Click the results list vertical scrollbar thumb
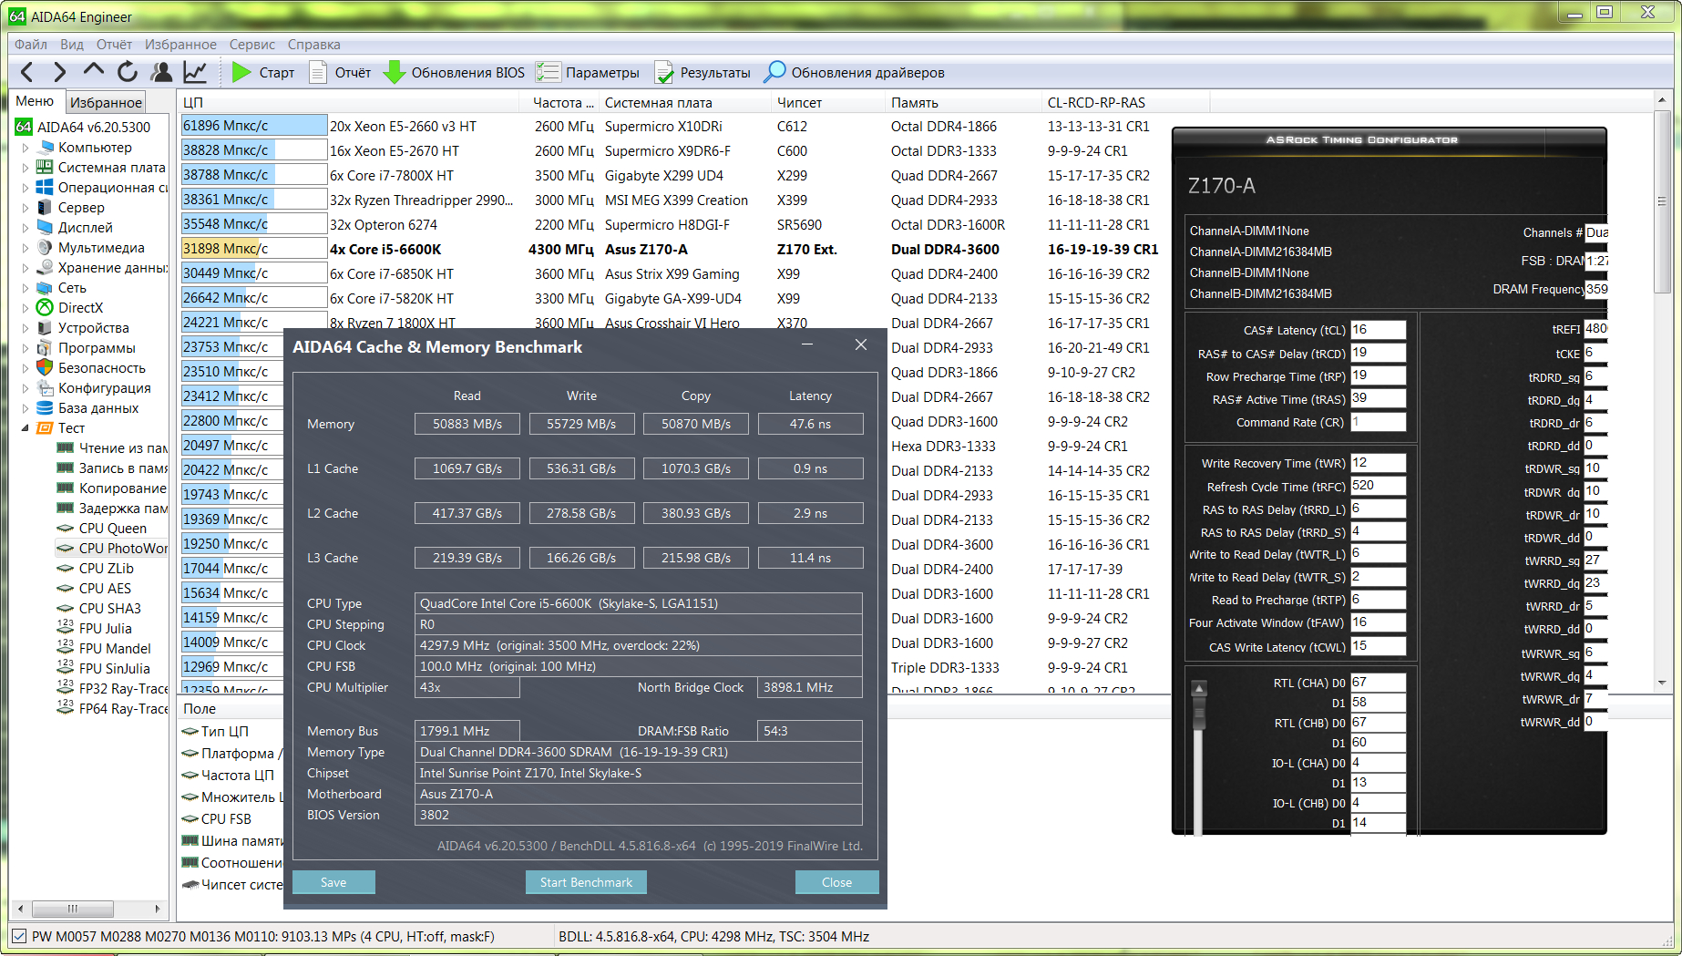1682x956 pixels. coord(1662,201)
